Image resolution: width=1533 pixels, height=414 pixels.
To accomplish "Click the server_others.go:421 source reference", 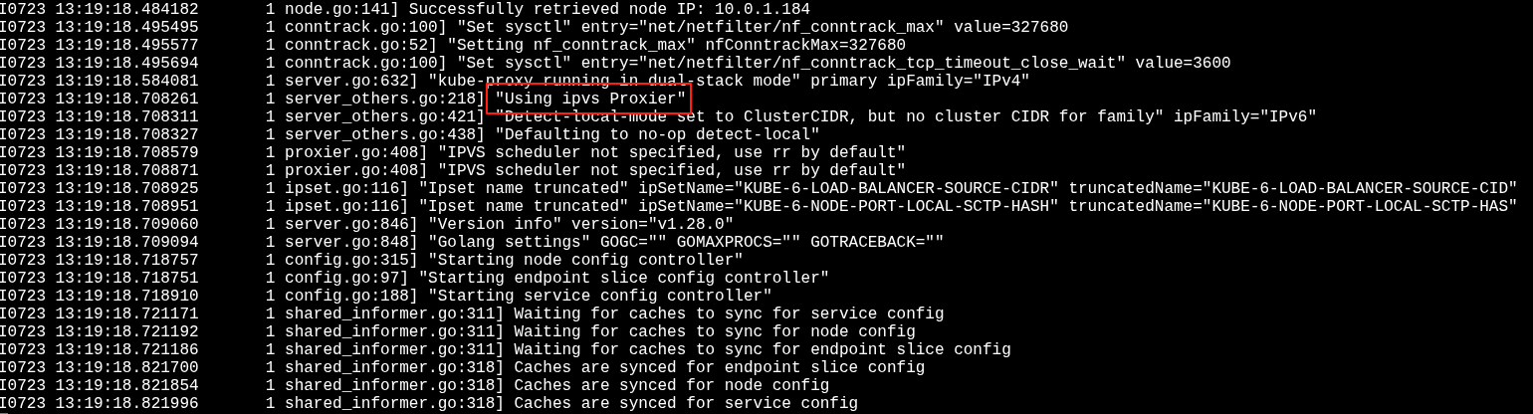I will [384, 116].
